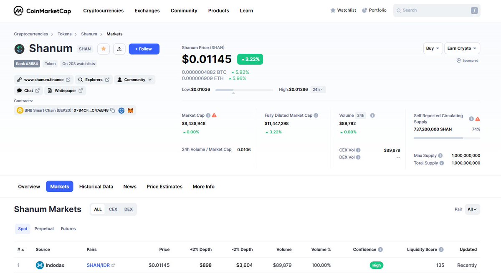This screenshot has height=273, width=501.
Task: Go to Tokens in breadcrumb
Action: pos(65,34)
